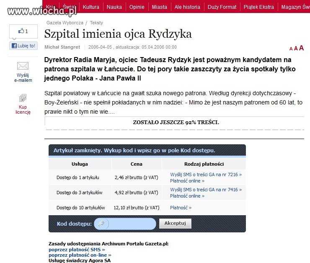Click 'Usługę świadczy Agora SA' text
Image resolution: width=310 pixels, height=263 pixels.
pyautogui.click(x=80, y=260)
